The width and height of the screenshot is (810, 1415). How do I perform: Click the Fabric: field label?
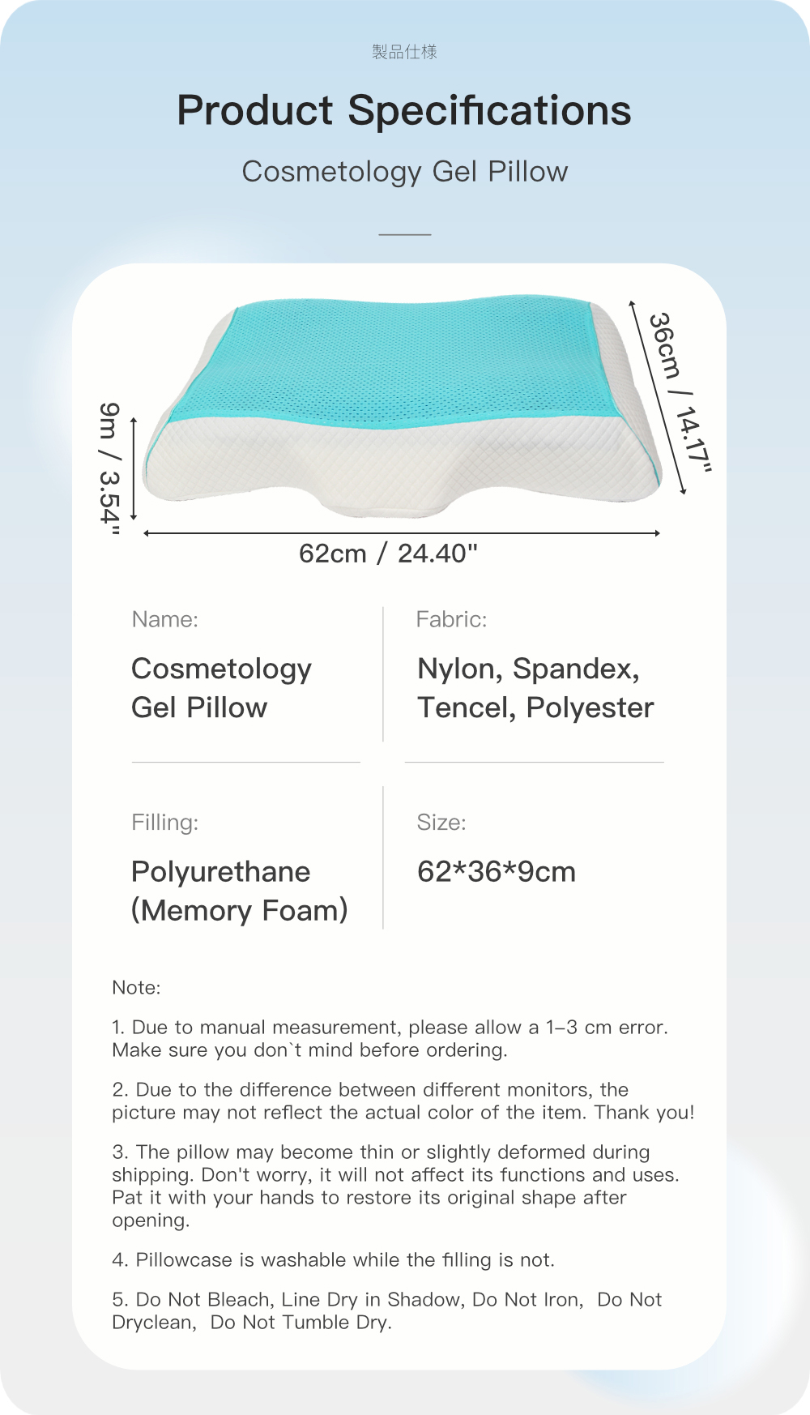pyautogui.click(x=451, y=620)
